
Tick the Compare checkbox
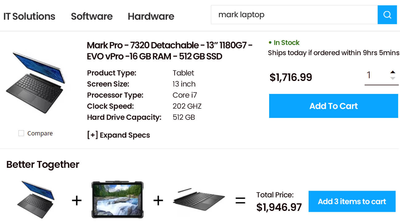click(x=21, y=133)
